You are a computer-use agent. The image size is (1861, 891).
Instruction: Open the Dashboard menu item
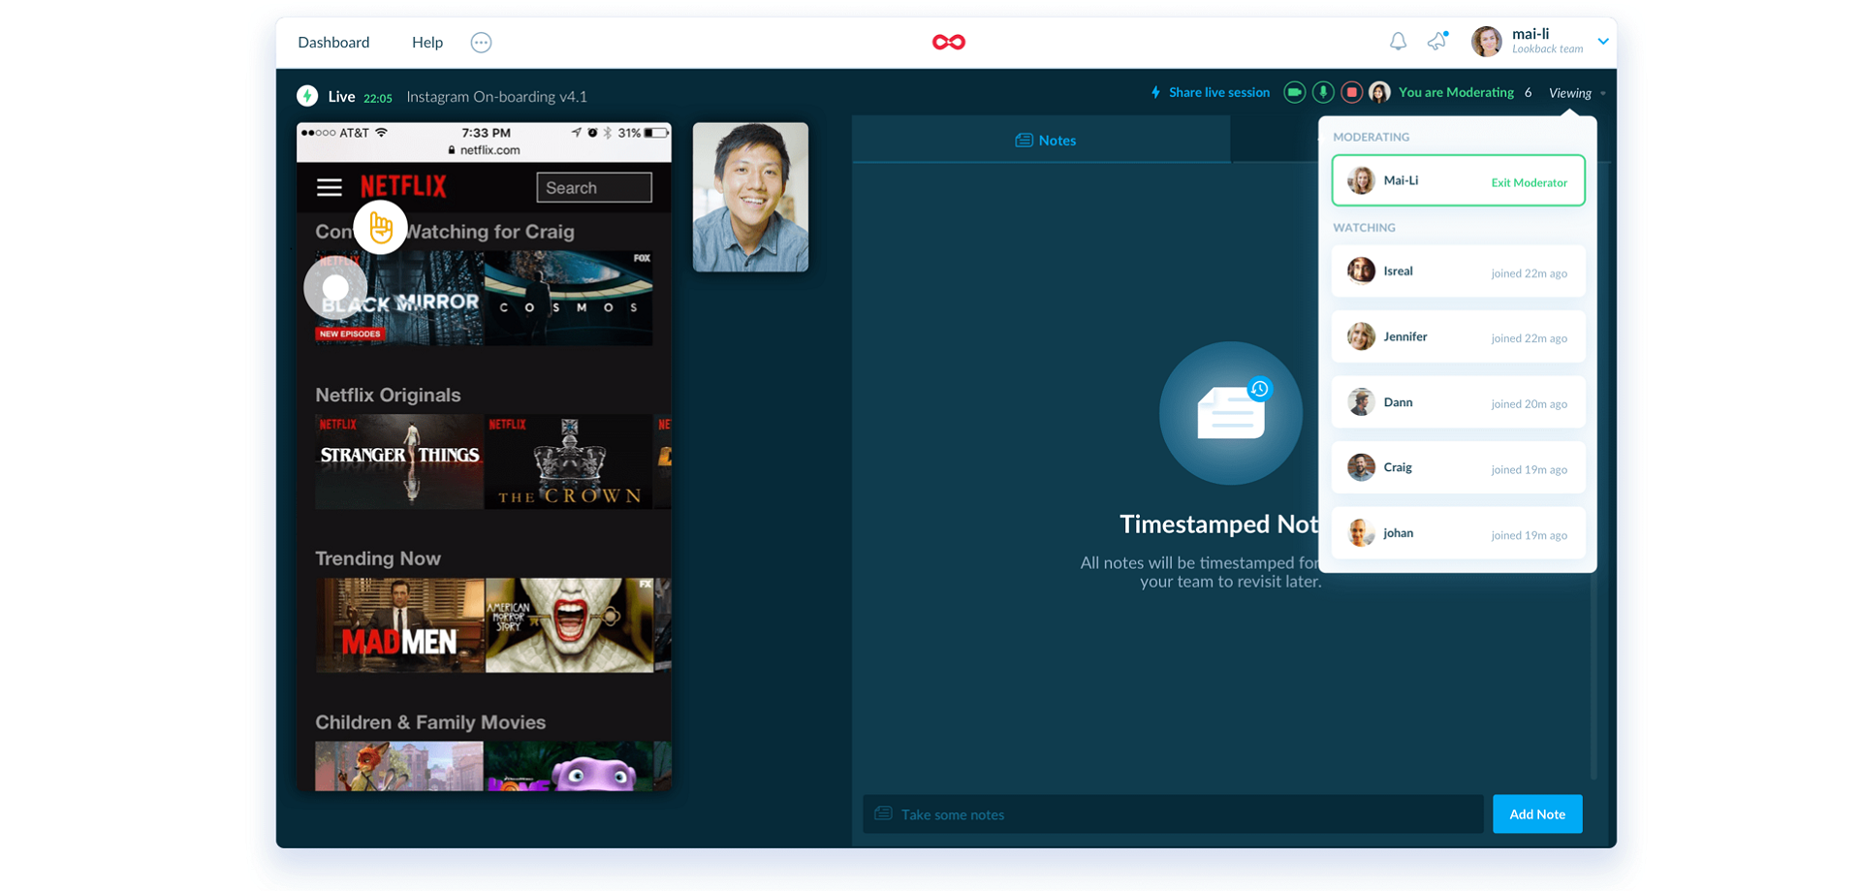coord(333,43)
